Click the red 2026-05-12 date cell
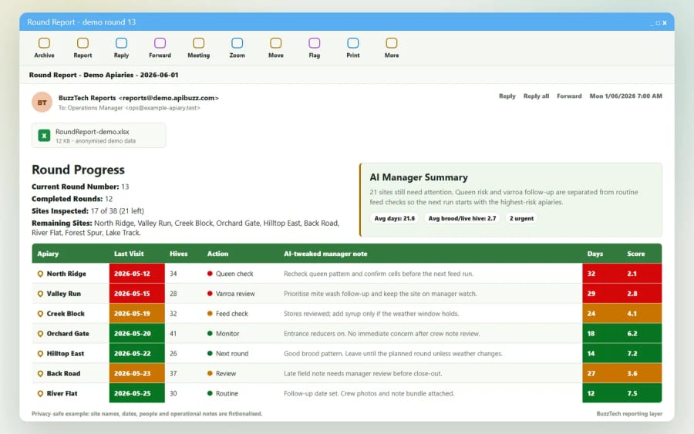 pyautogui.click(x=136, y=274)
